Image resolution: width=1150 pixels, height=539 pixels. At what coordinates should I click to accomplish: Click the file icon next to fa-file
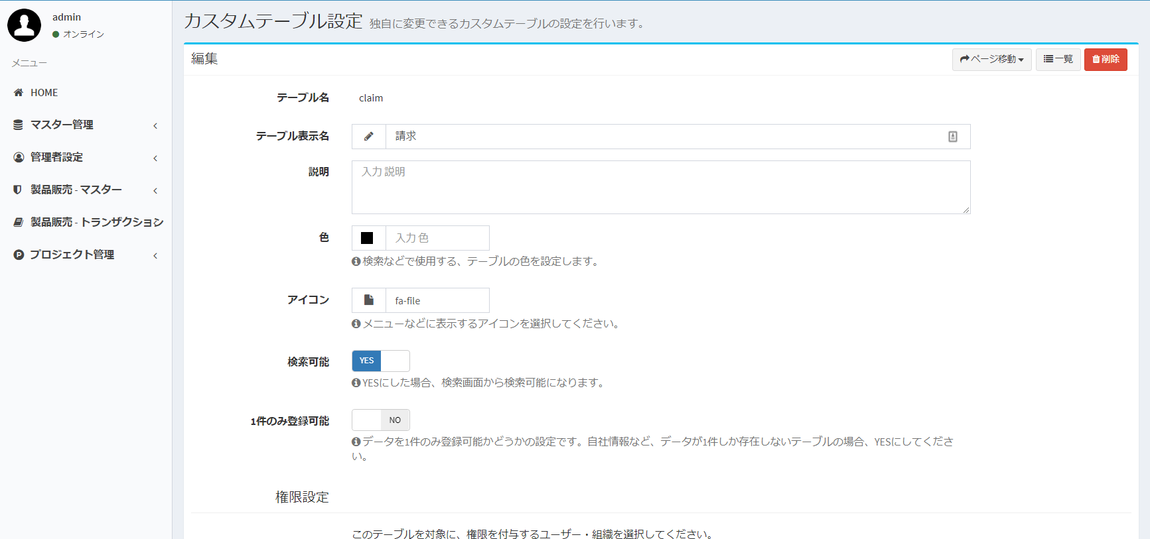coord(369,300)
